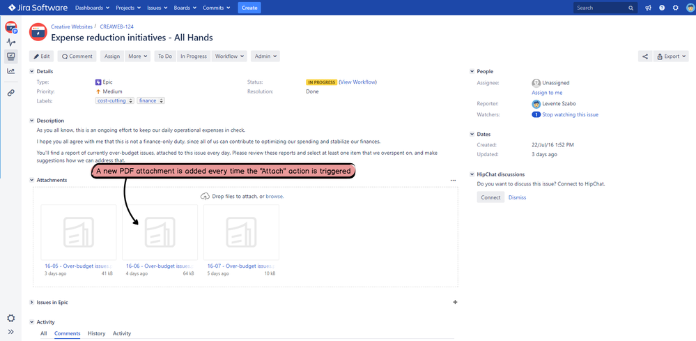This screenshot has width=696, height=341.
Task: Click the Comment button
Action: coord(77,56)
